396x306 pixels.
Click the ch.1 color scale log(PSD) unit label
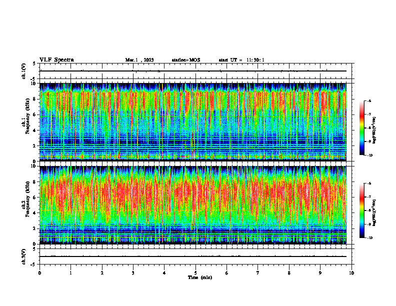[374, 130]
